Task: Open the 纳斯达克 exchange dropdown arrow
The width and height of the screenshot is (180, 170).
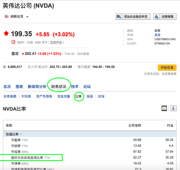Action: point(27,17)
